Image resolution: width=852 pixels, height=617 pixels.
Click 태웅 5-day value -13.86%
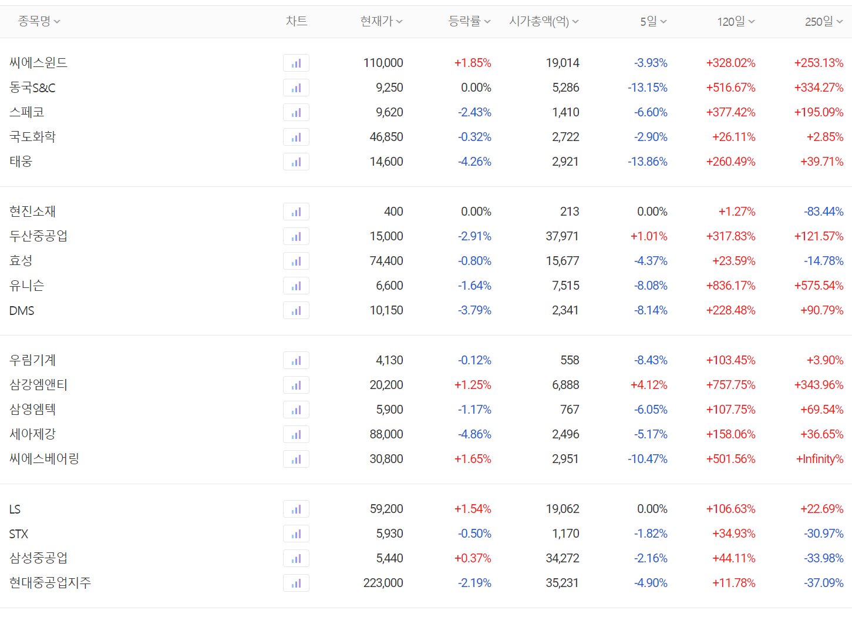click(648, 162)
